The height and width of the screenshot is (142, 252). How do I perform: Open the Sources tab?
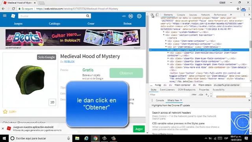193,15
